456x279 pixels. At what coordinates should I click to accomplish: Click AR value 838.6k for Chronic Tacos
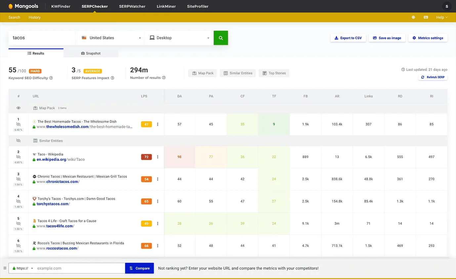(x=337, y=179)
